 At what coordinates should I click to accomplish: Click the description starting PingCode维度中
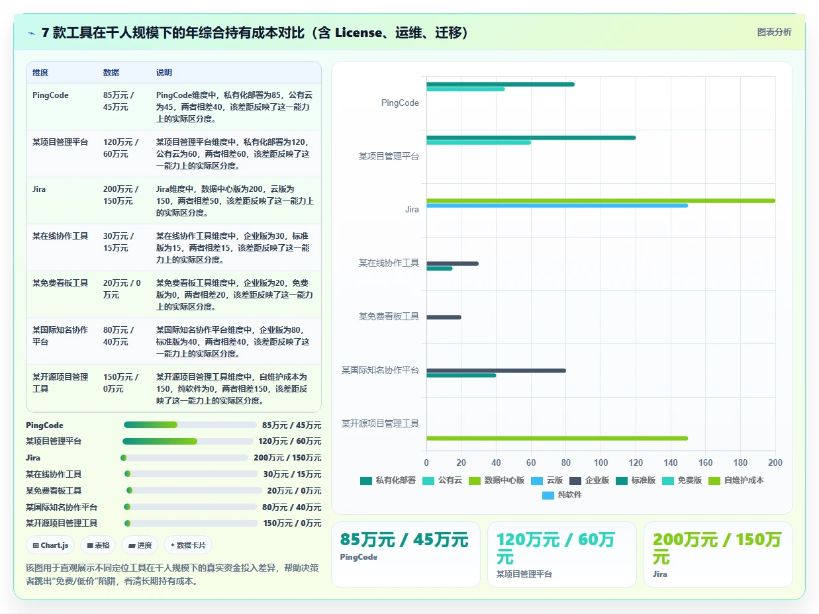[234, 107]
